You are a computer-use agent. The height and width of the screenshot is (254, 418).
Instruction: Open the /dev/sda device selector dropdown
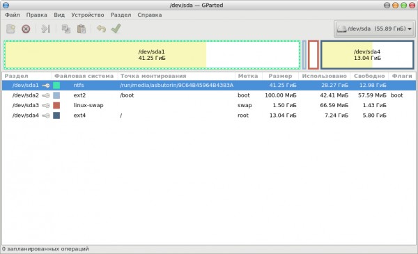[x=374, y=29]
